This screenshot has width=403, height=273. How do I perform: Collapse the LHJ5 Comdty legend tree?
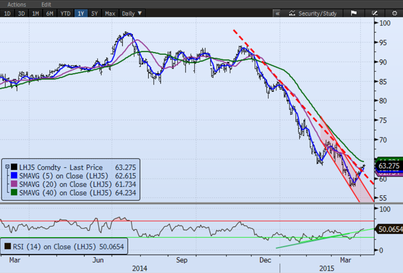coord(7,166)
